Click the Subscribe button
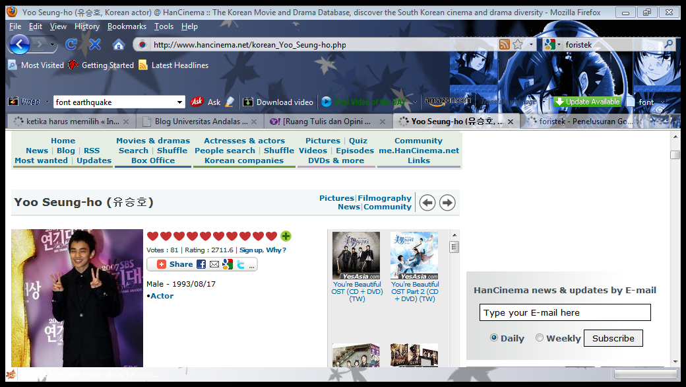 point(613,338)
